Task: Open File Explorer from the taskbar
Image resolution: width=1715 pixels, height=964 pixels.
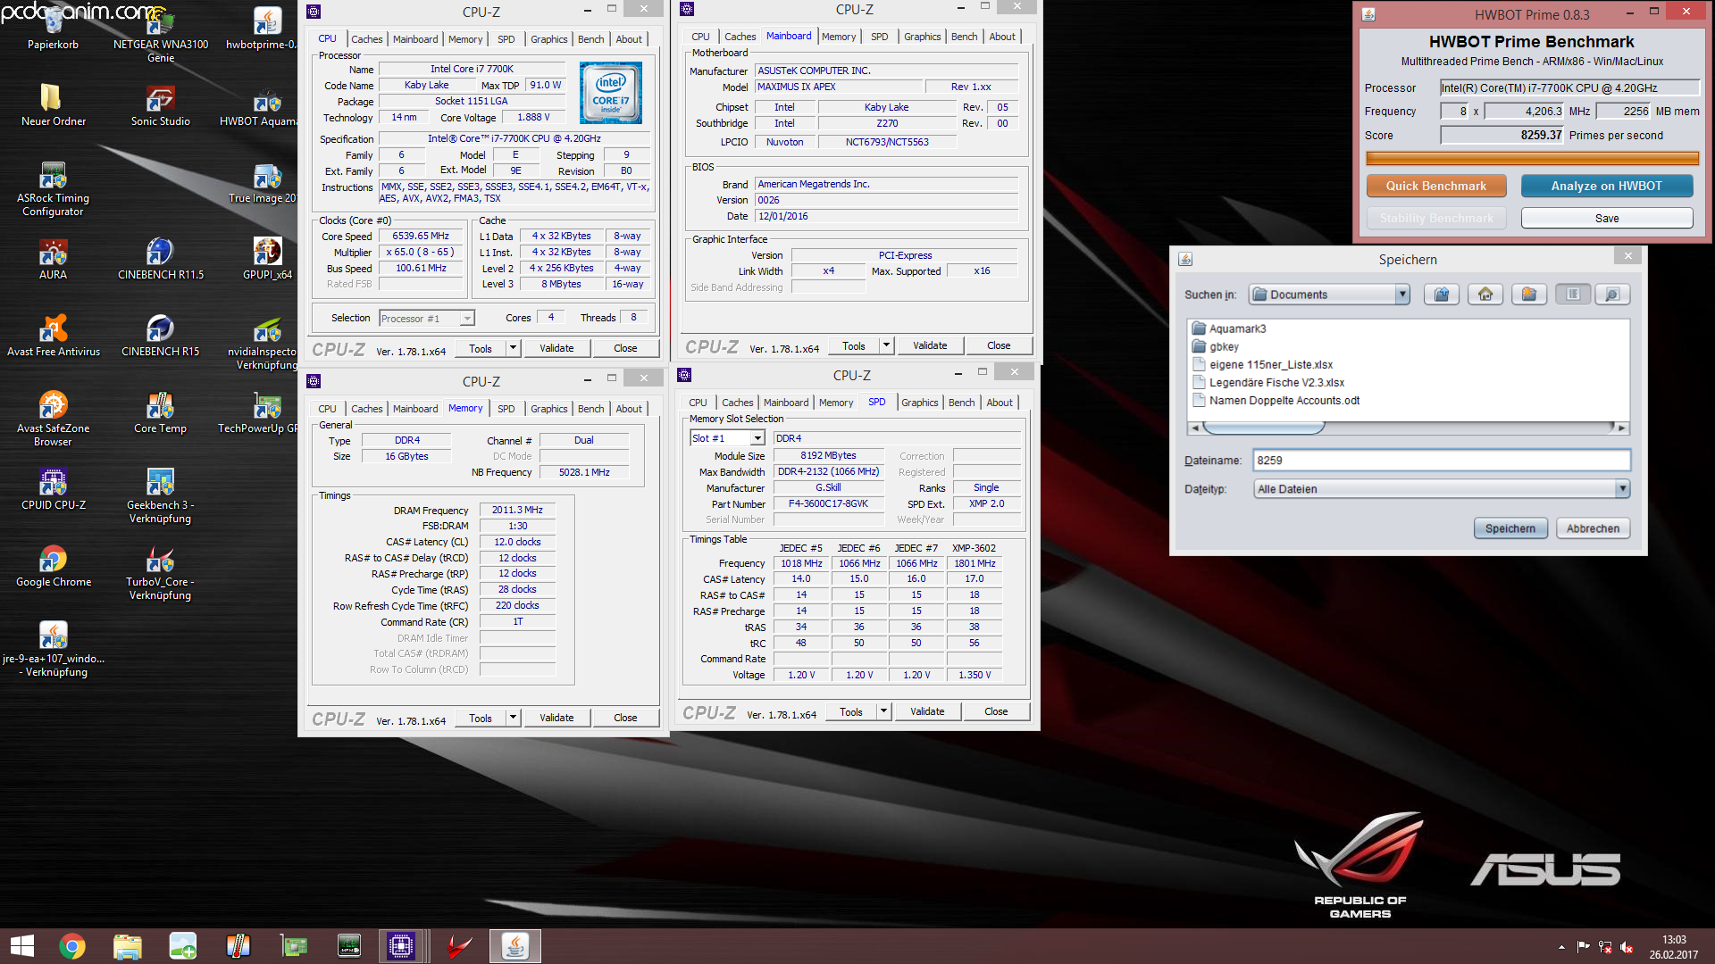Action: (128, 946)
